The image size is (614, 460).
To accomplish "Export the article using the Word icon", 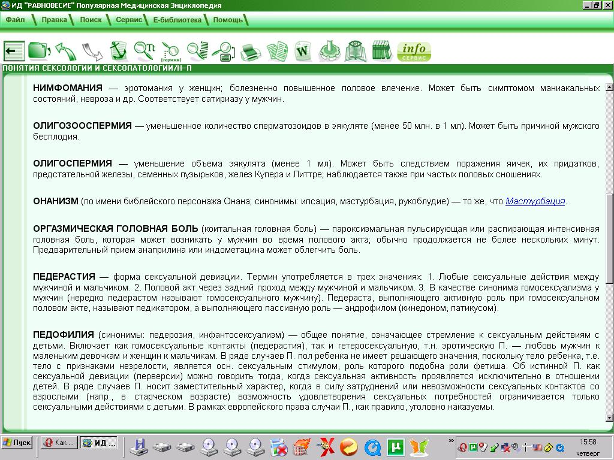I will pos(302,51).
